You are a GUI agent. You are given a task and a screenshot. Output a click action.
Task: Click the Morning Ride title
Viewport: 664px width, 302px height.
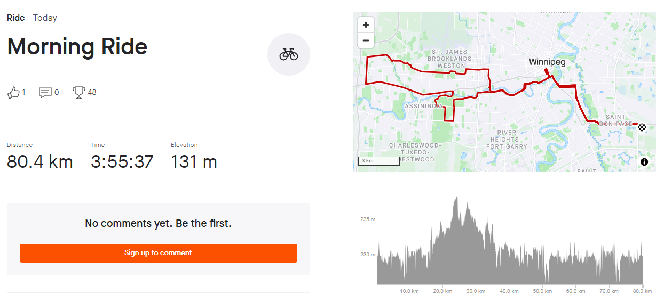click(x=77, y=47)
